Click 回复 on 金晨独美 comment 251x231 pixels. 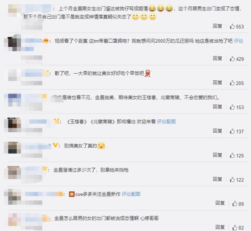pyautogui.click(x=218, y=107)
